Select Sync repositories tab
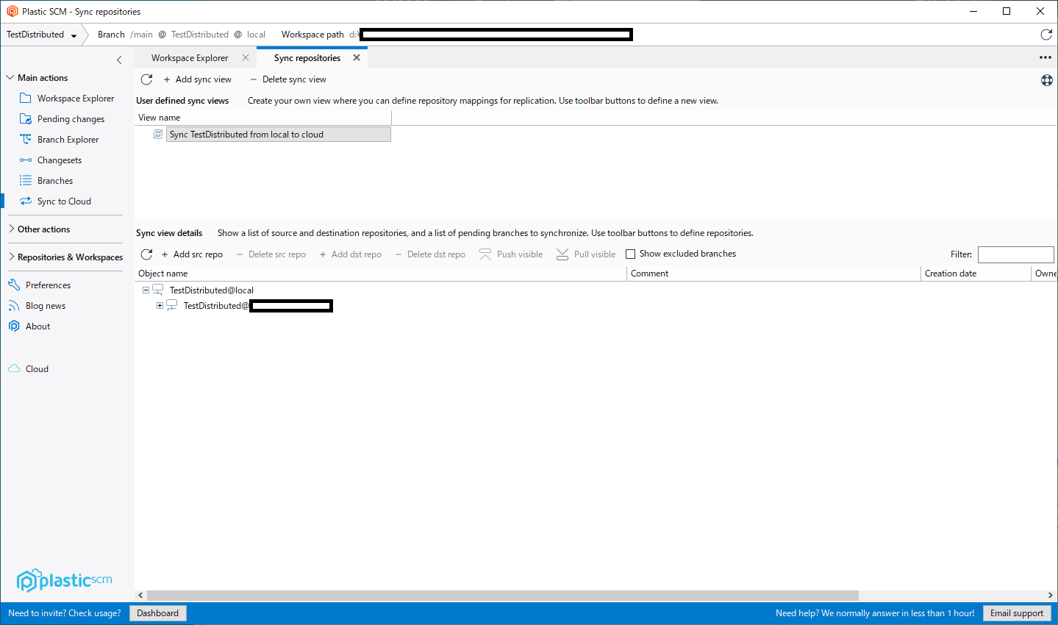 point(307,58)
